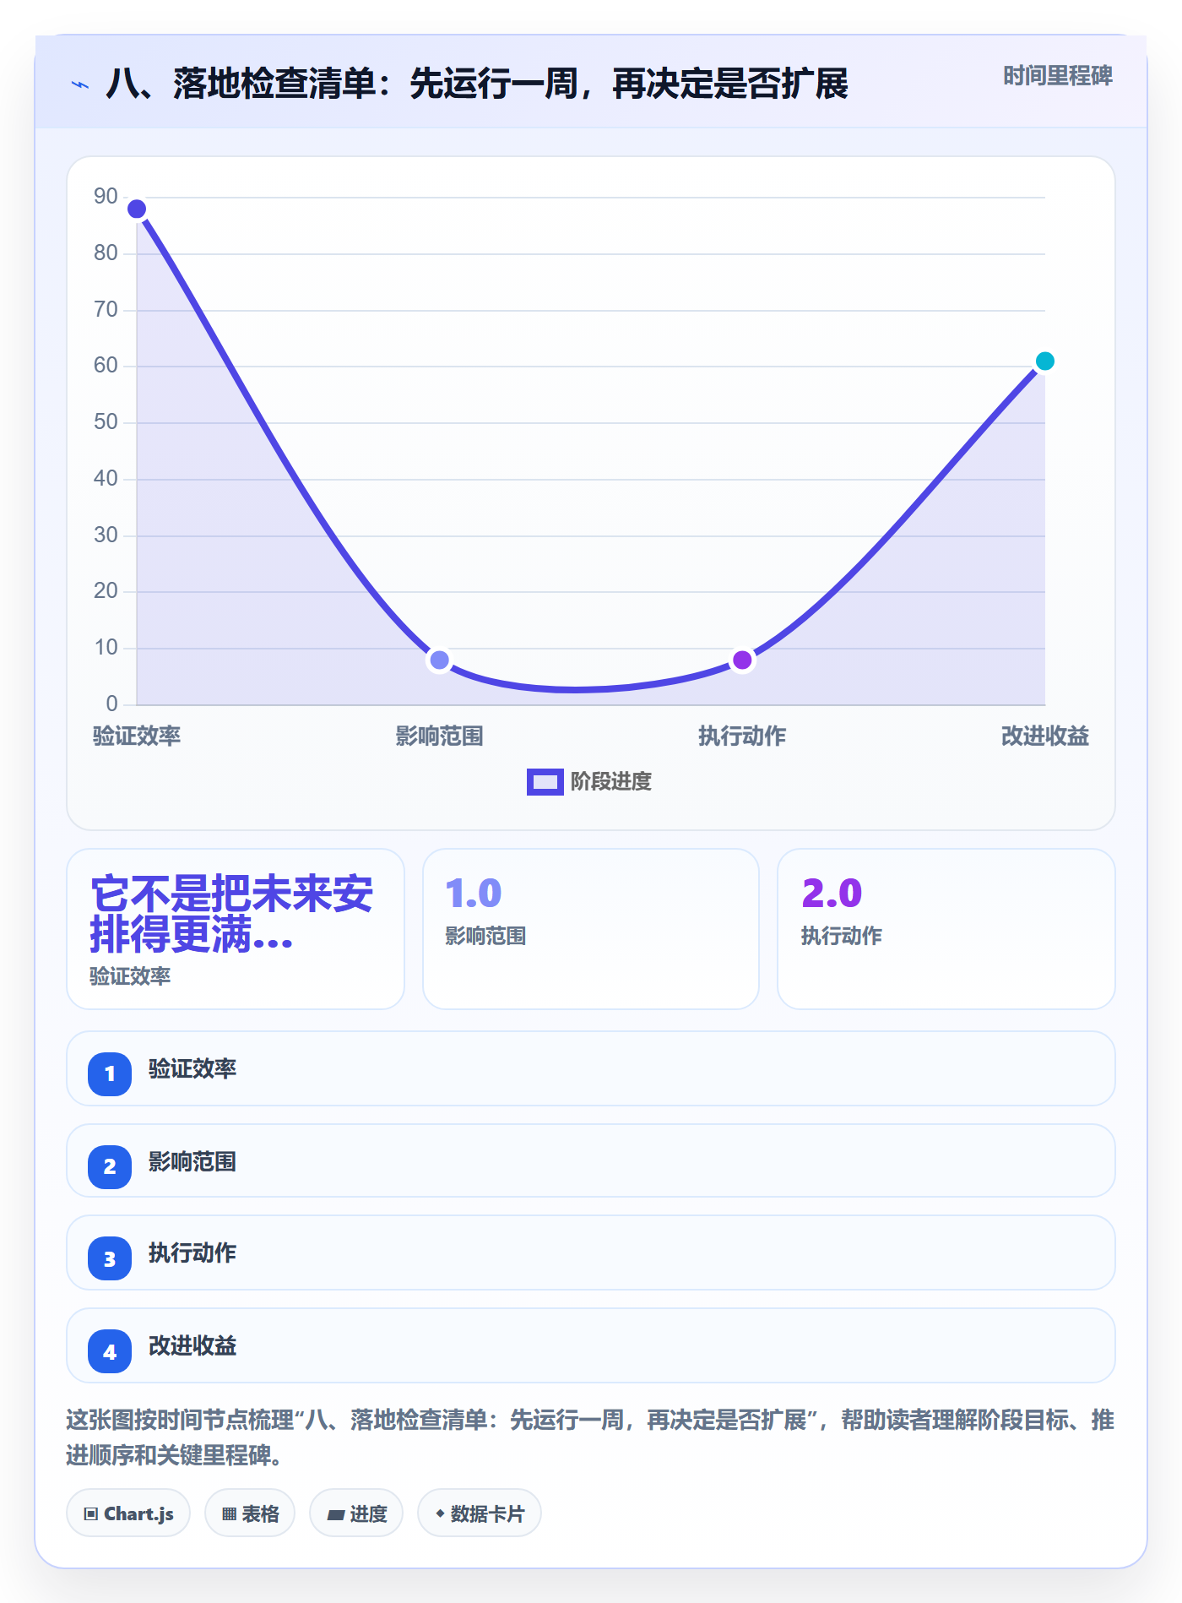This screenshot has height=1603, width=1182.
Task: Select the 验证效率 data point on chart
Action: pyautogui.click(x=137, y=209)
